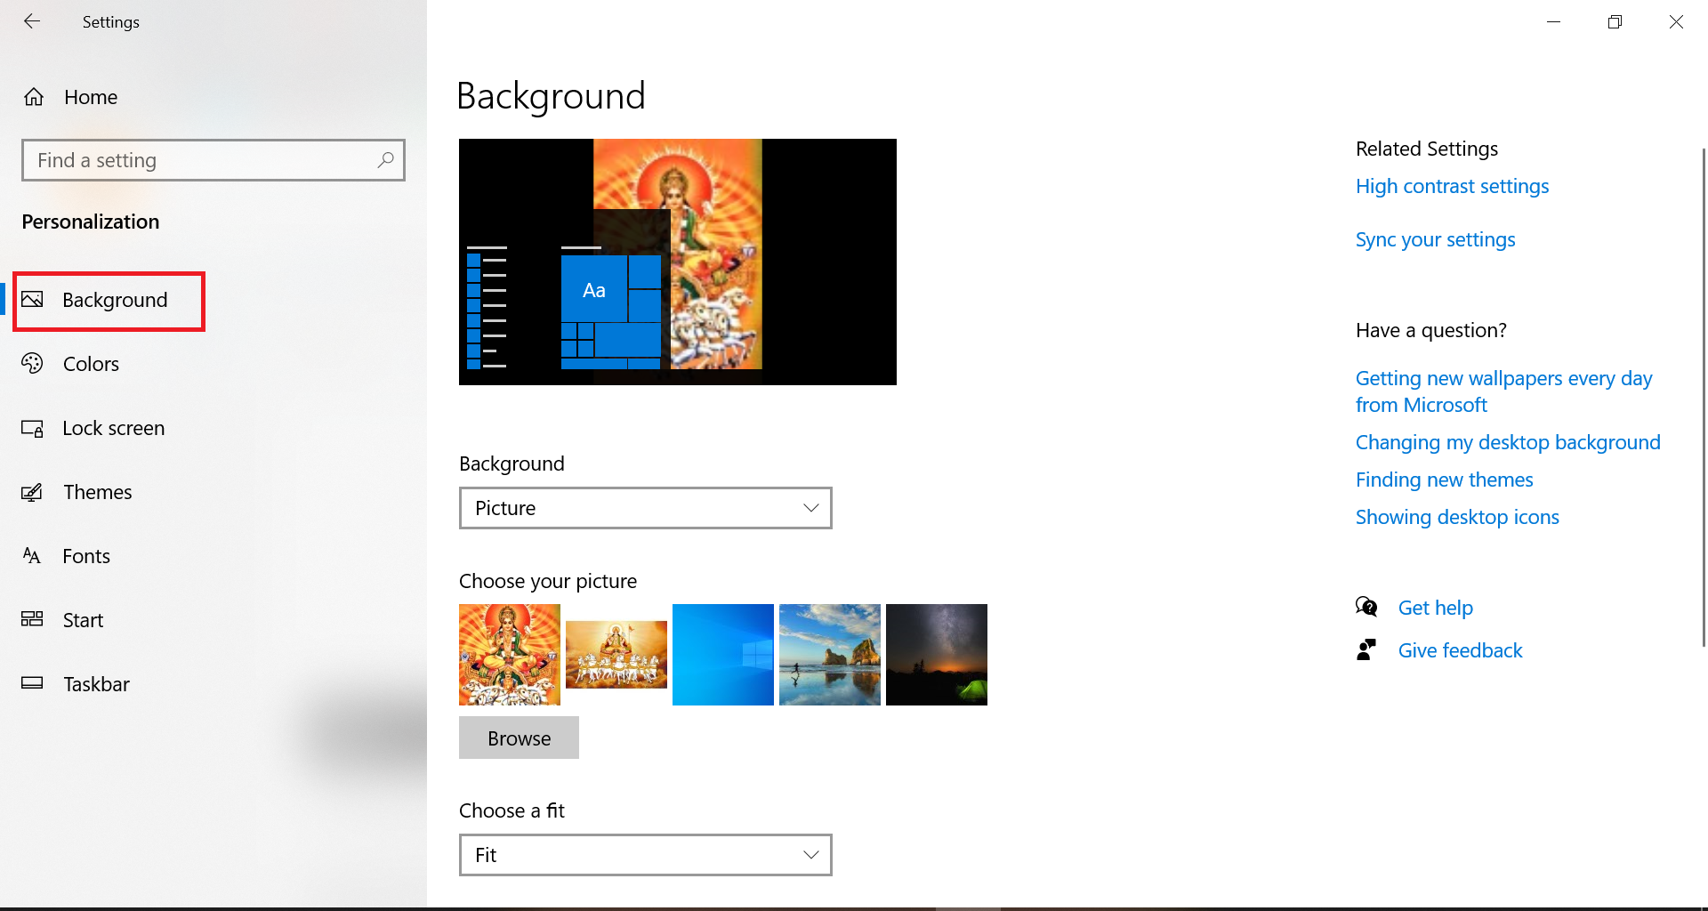The width and height of the screenshot is (1708, 911).
Task: Choose the beach rocks wallpaper thumbnail
Action: (830, 655)
